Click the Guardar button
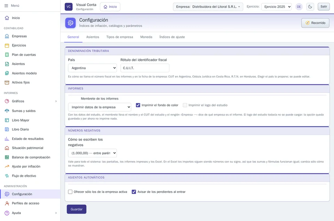This screenshot has width=334, height=221. [x=77, y=209]
